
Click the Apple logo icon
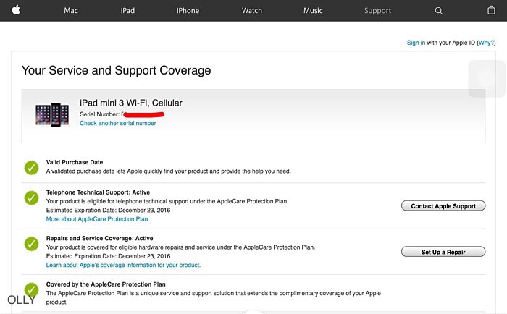point(16,10)
